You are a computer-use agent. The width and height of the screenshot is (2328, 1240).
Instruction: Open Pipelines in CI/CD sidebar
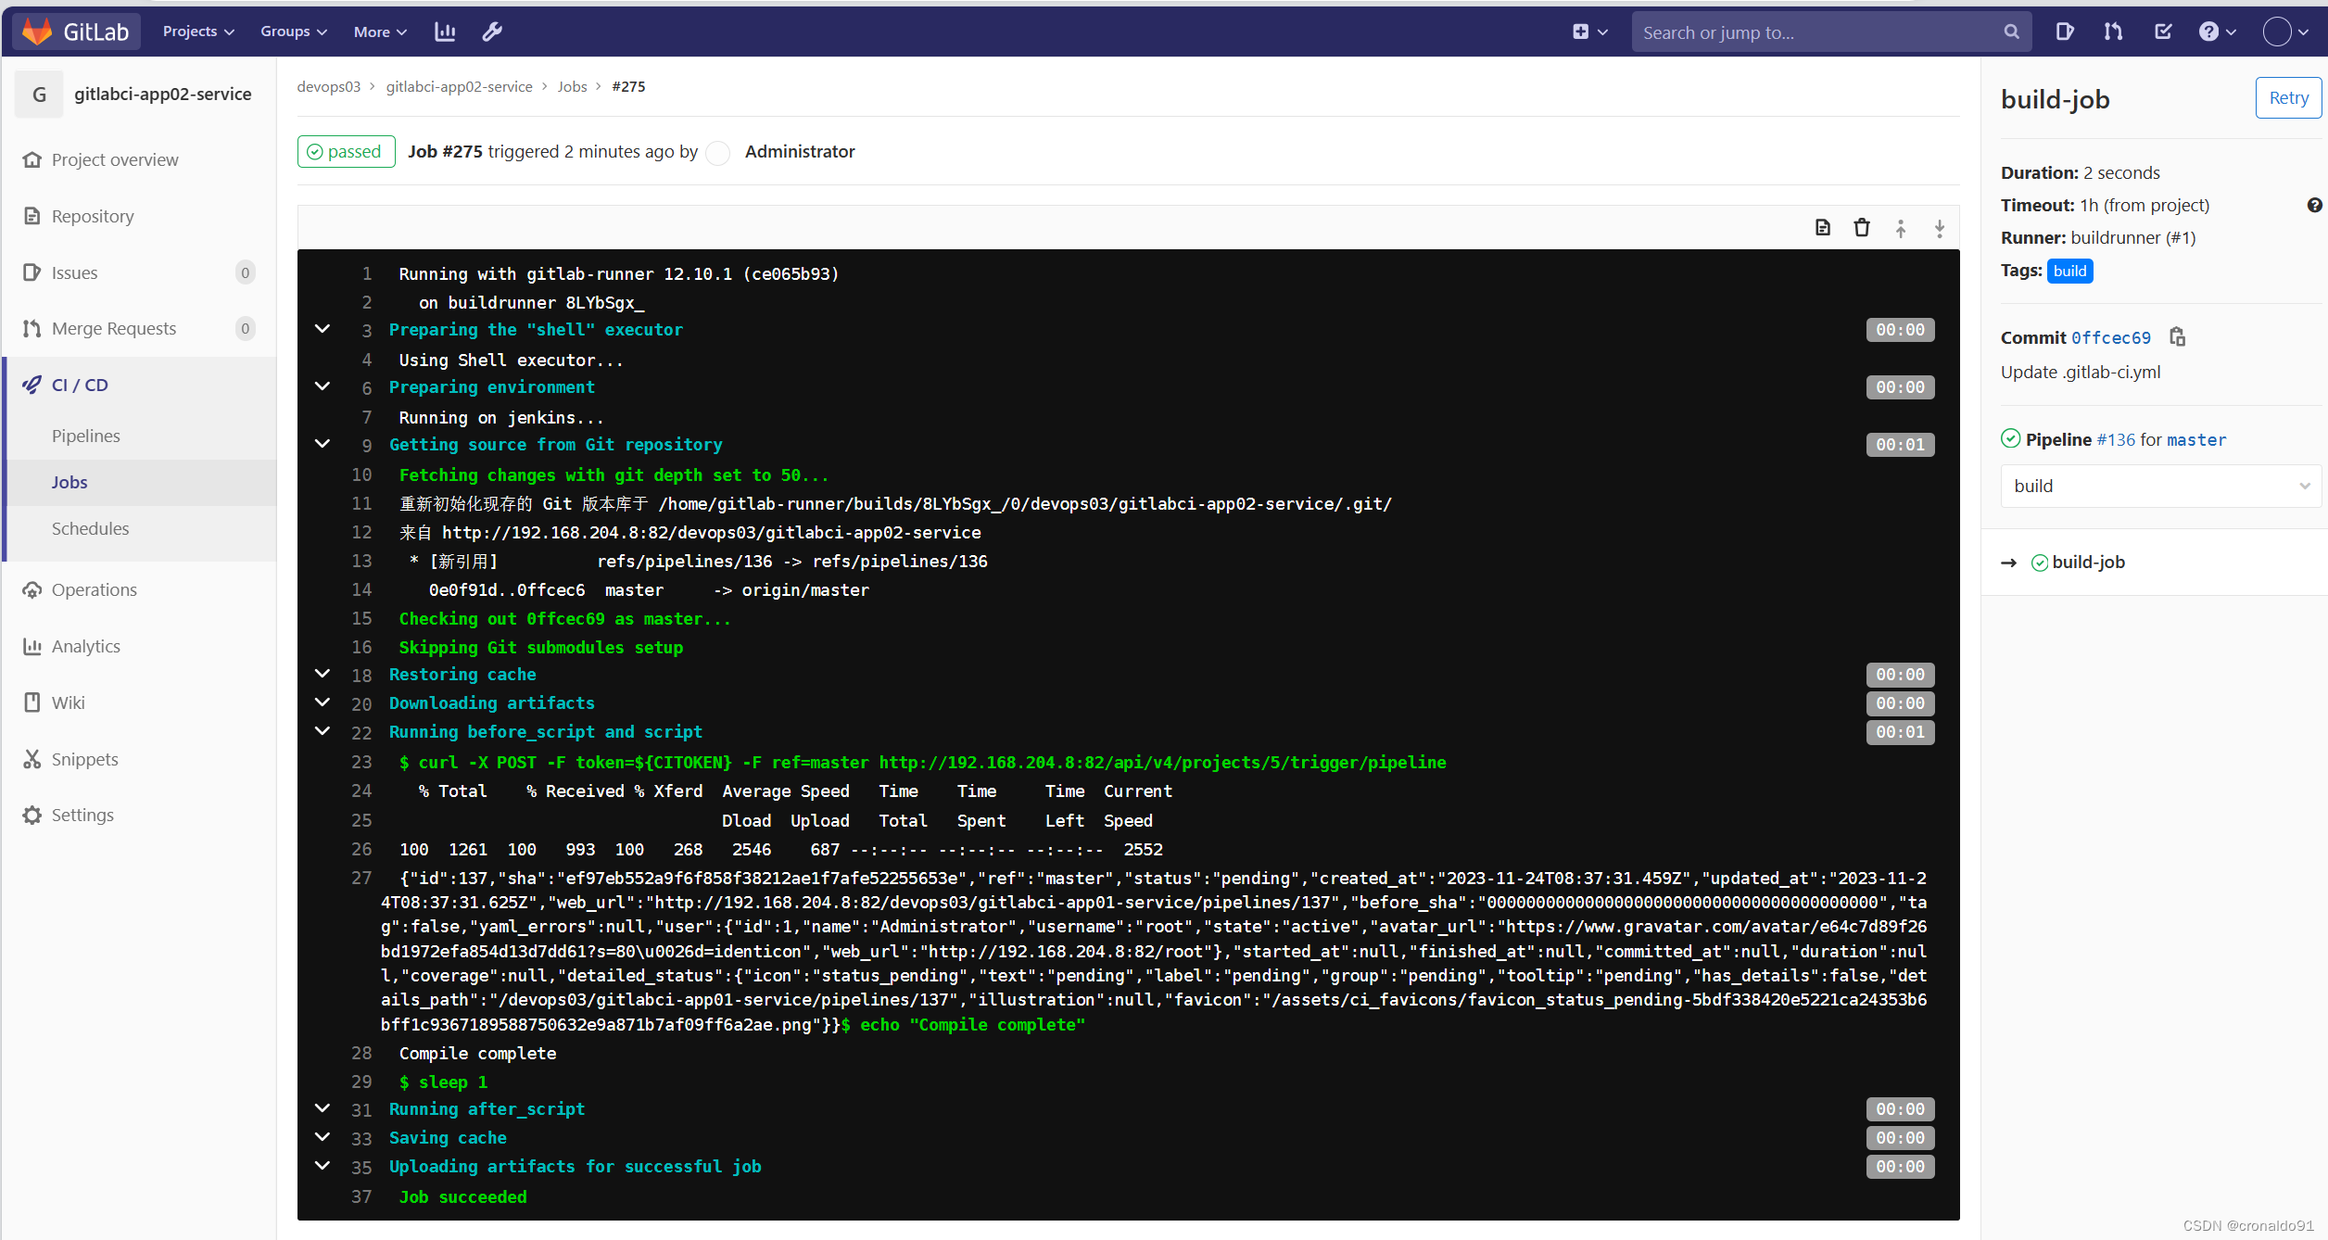(x=86, y=436)
